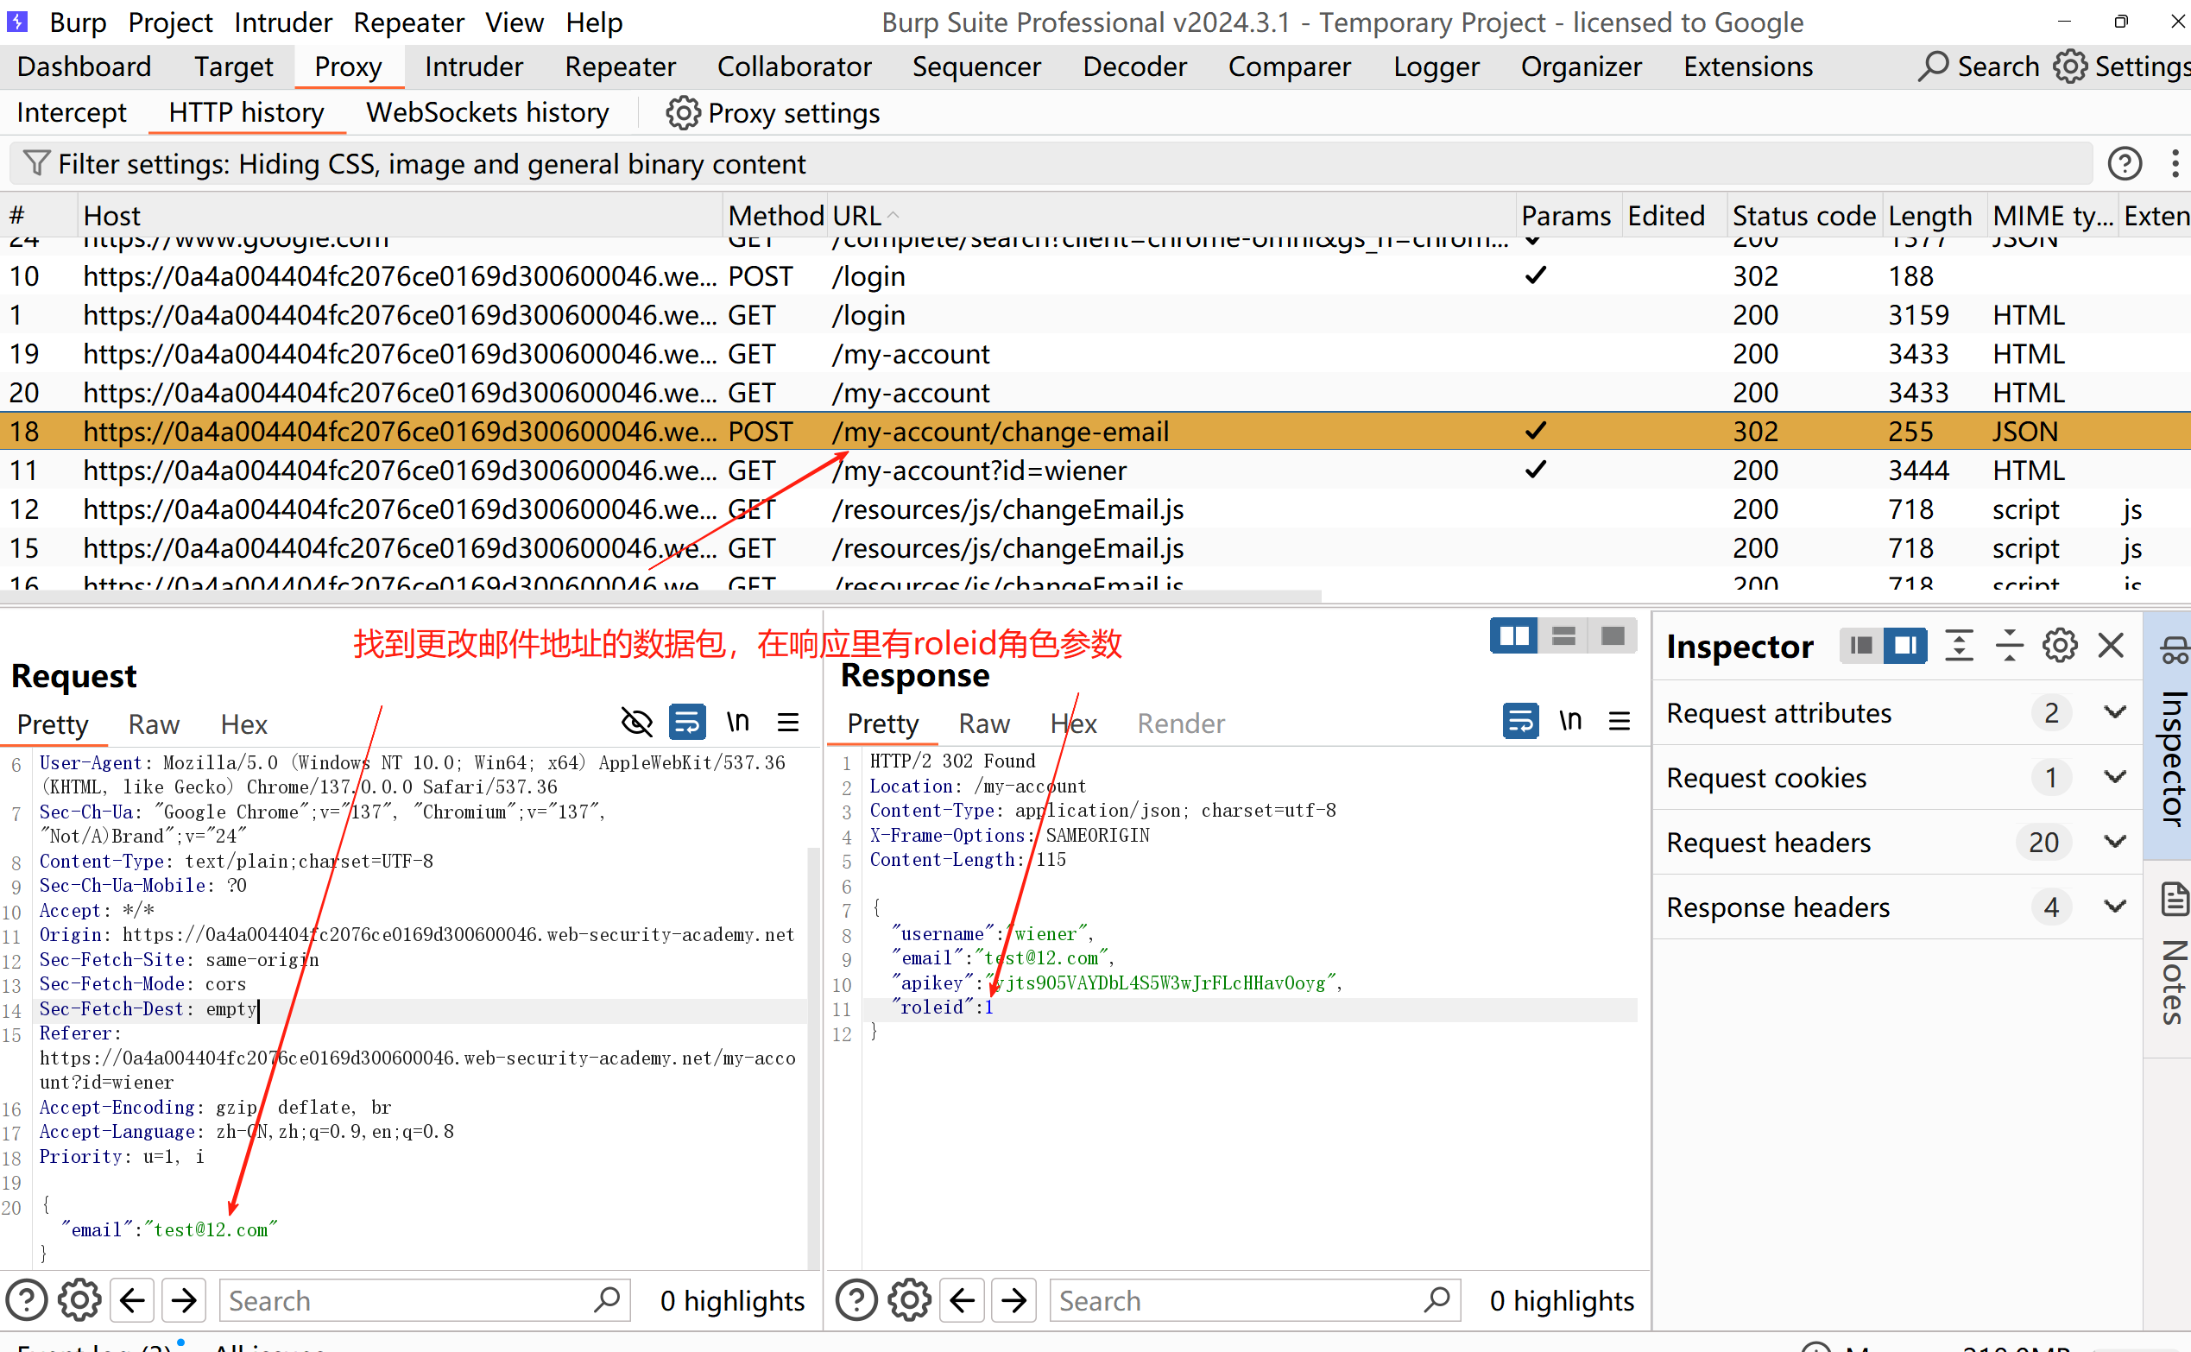
Task: Expand the Response headers section
Action: tap(2115, 907)
